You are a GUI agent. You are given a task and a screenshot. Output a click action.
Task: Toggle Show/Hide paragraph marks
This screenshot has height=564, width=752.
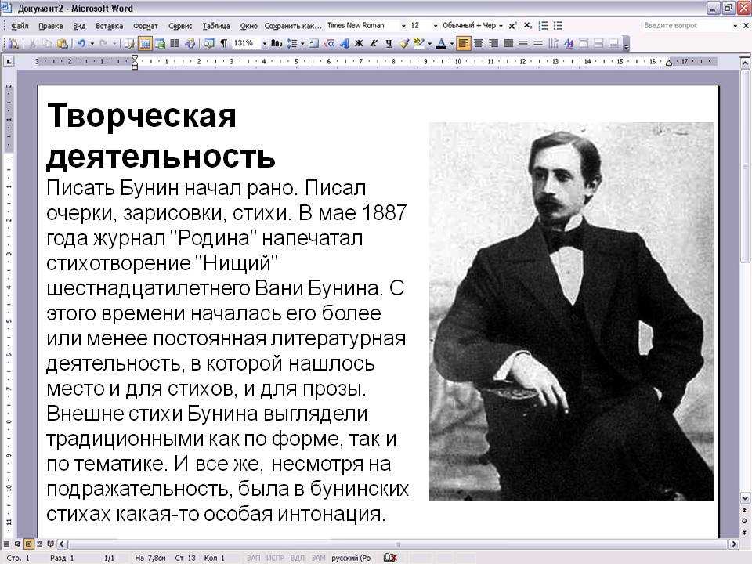tap(223, 43)
